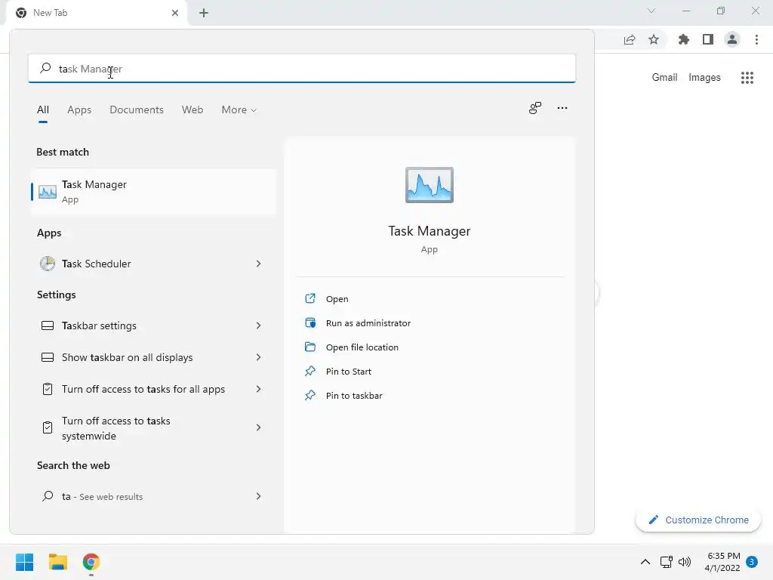Open the Gmail link
Screen dimensions: 773x580
point(664,78)
